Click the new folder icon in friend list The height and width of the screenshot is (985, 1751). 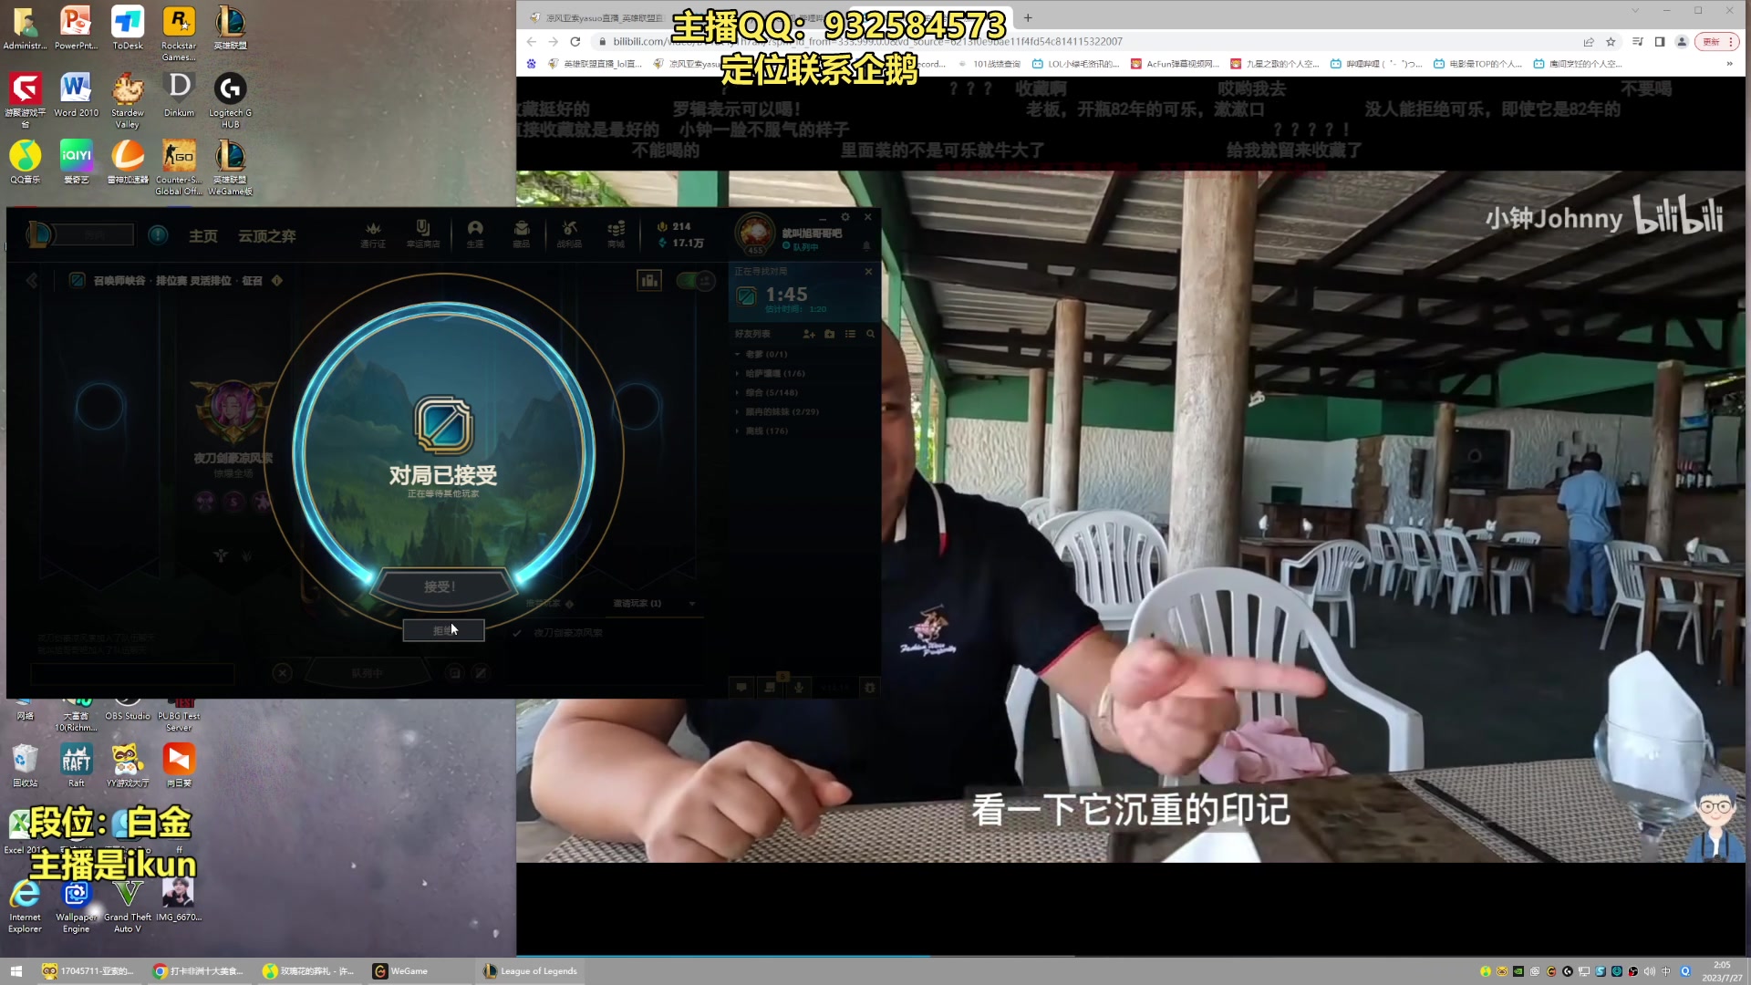(829, 334)
